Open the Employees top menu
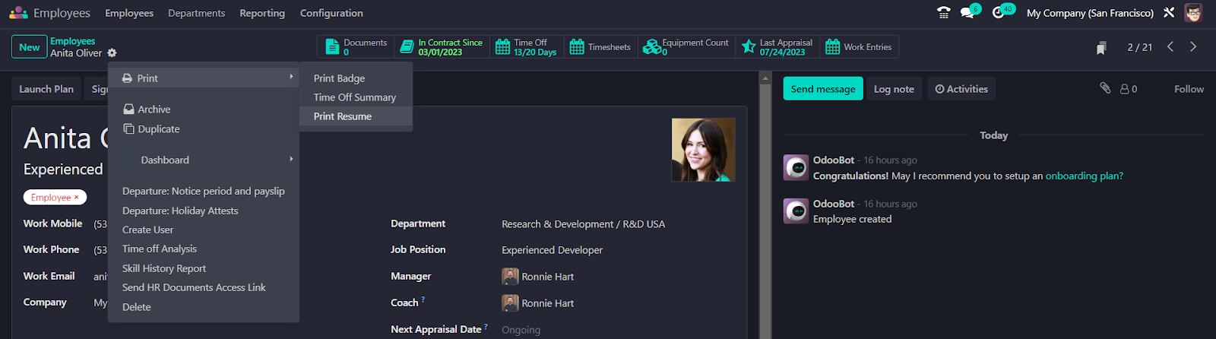The height and width of the screenshot is (339, 1216). coord(129,13)
